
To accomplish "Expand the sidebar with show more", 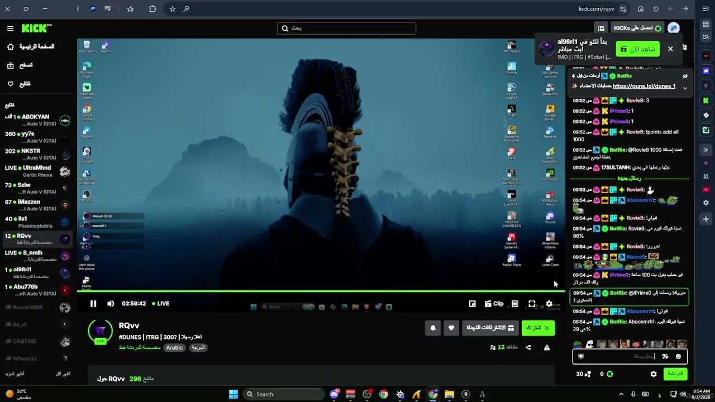I will click(15, 374).
